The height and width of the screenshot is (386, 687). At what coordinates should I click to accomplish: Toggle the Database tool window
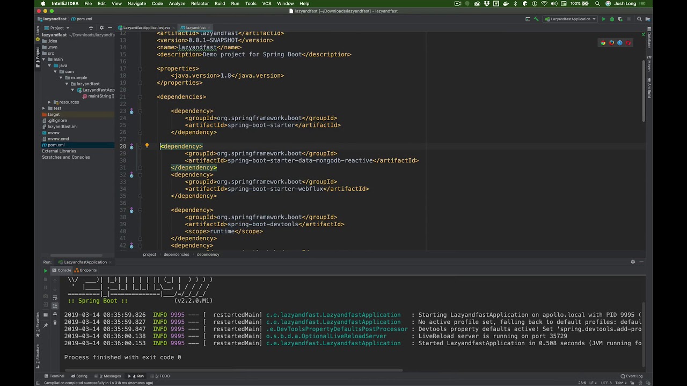[x=649, y=39]
